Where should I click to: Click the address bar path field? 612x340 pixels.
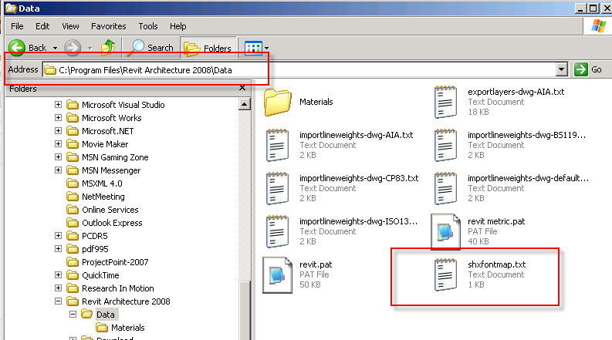click(x=299, y=70)
